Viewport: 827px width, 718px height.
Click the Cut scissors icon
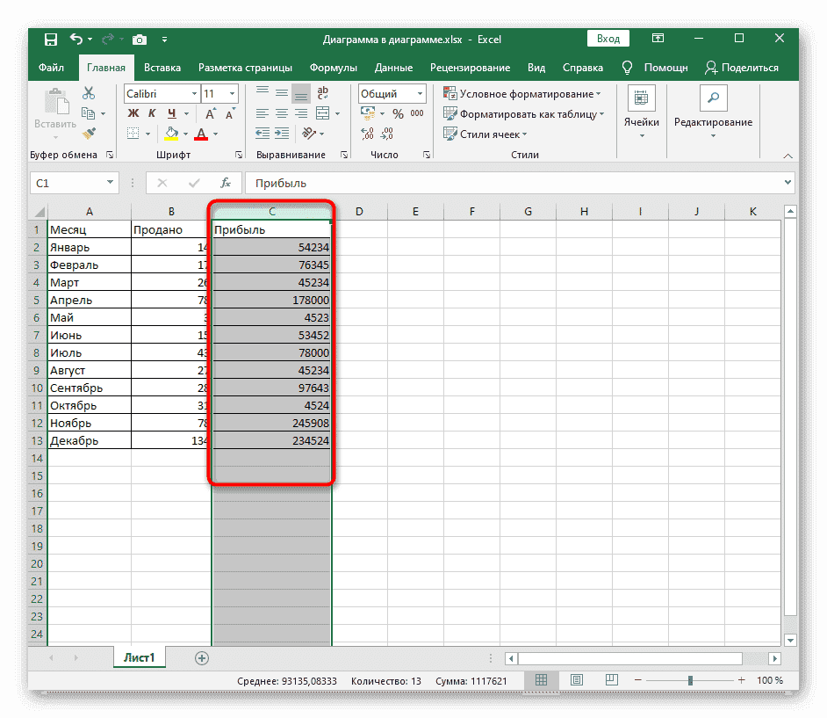pos(88,93)
